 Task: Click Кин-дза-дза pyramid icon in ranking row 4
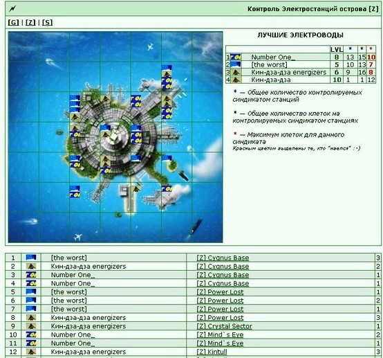[236, 80]
